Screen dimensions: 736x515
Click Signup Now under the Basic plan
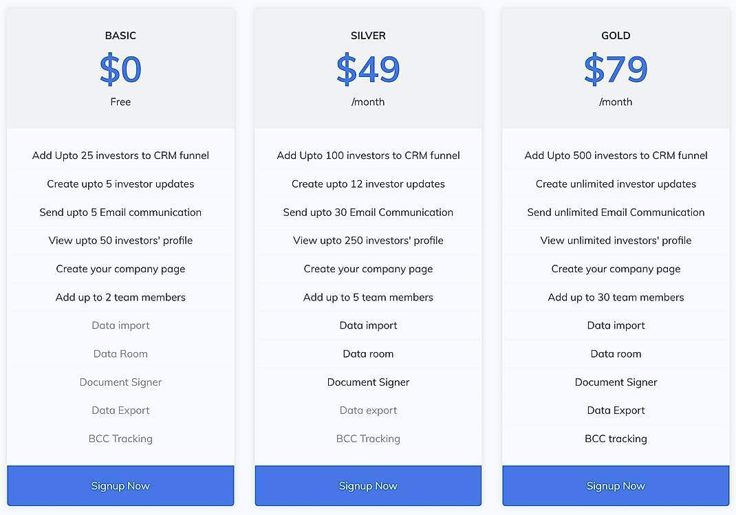(120, 485)
